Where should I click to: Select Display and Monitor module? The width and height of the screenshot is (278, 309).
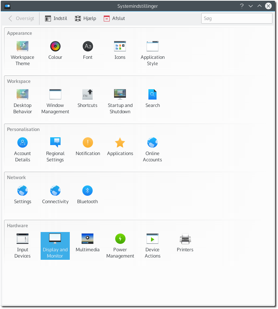[x=55, y=246]
